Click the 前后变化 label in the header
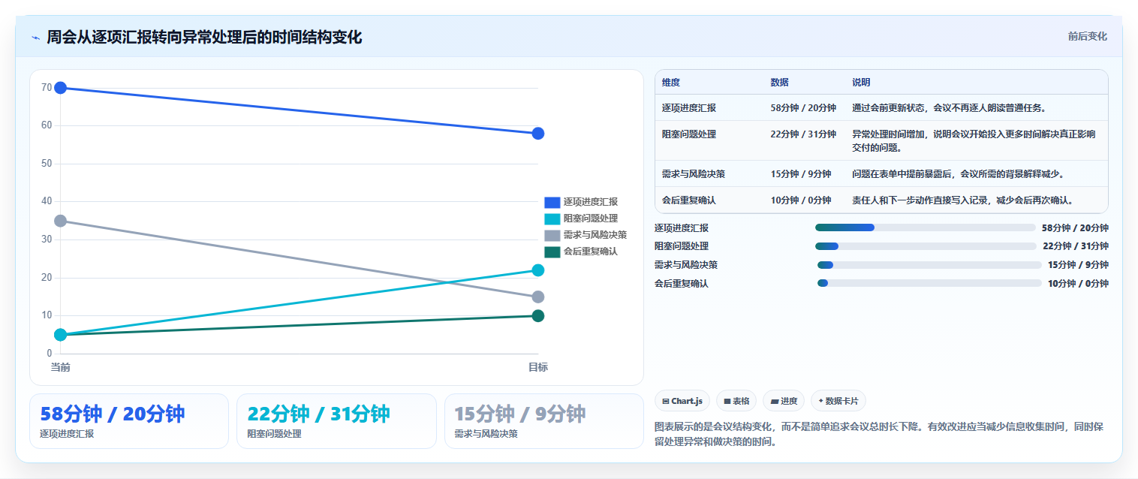Viewport: 1138px width, 479px height. [1088, 36]
